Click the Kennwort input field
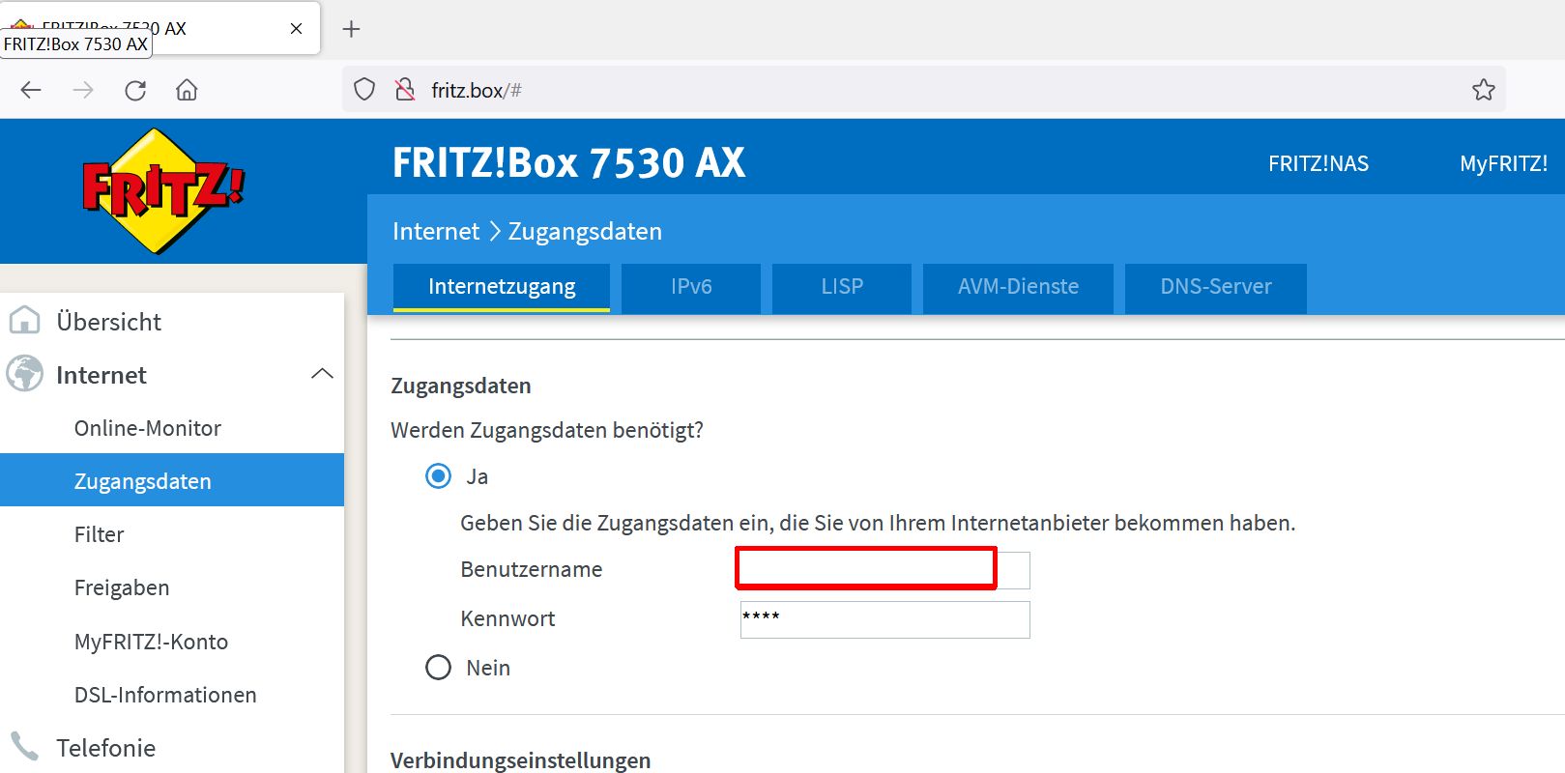The image size is (1565, 773). pos(884,619)
